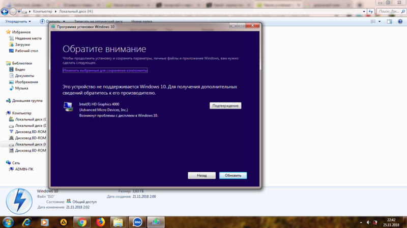The height and width of the screenshot is (228, 407).
Task: Open the Изменить выбранные для сохранения компоненты link
Action: (x=105, y=70)
